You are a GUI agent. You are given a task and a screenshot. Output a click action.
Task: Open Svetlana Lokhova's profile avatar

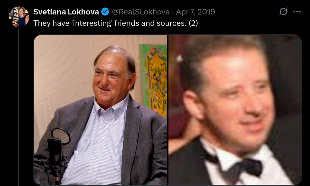pos(19,17)
